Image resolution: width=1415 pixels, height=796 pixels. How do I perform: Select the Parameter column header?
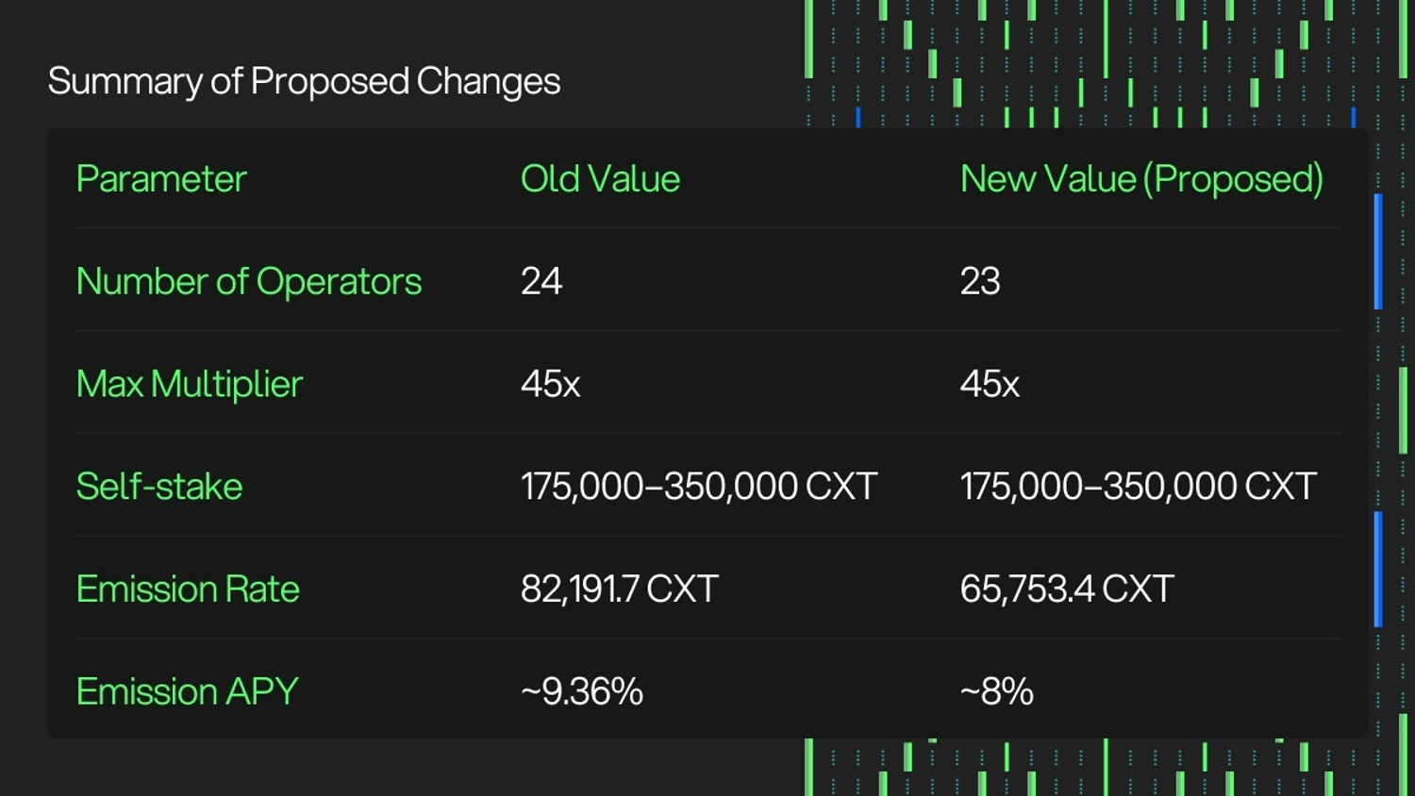tap(161, 179)
